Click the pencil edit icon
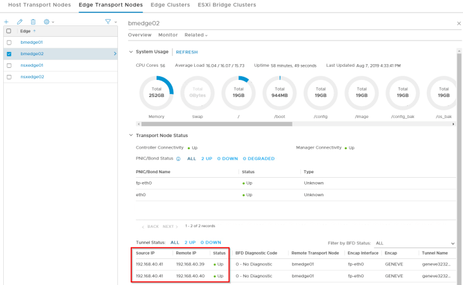463x285 pixels. tap(20, 22)
